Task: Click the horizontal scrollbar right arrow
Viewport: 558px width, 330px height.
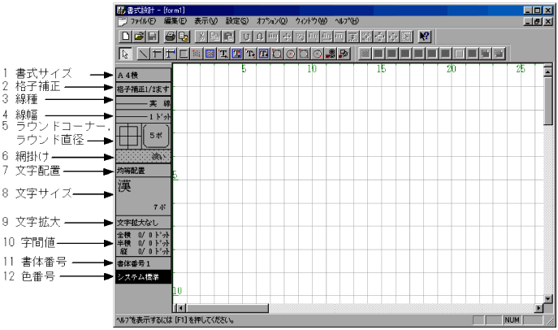Action: point(539,308)
